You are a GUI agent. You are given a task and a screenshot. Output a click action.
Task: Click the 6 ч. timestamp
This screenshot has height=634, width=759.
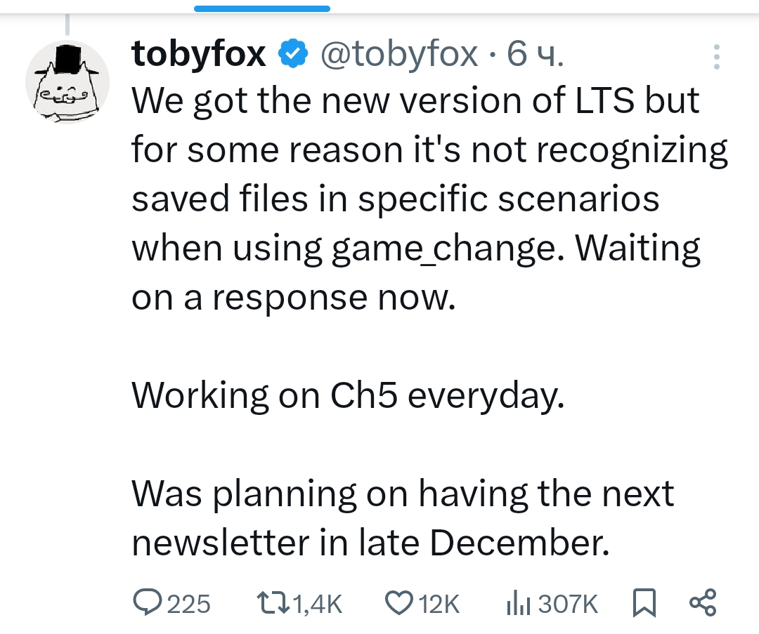(535, 53)
